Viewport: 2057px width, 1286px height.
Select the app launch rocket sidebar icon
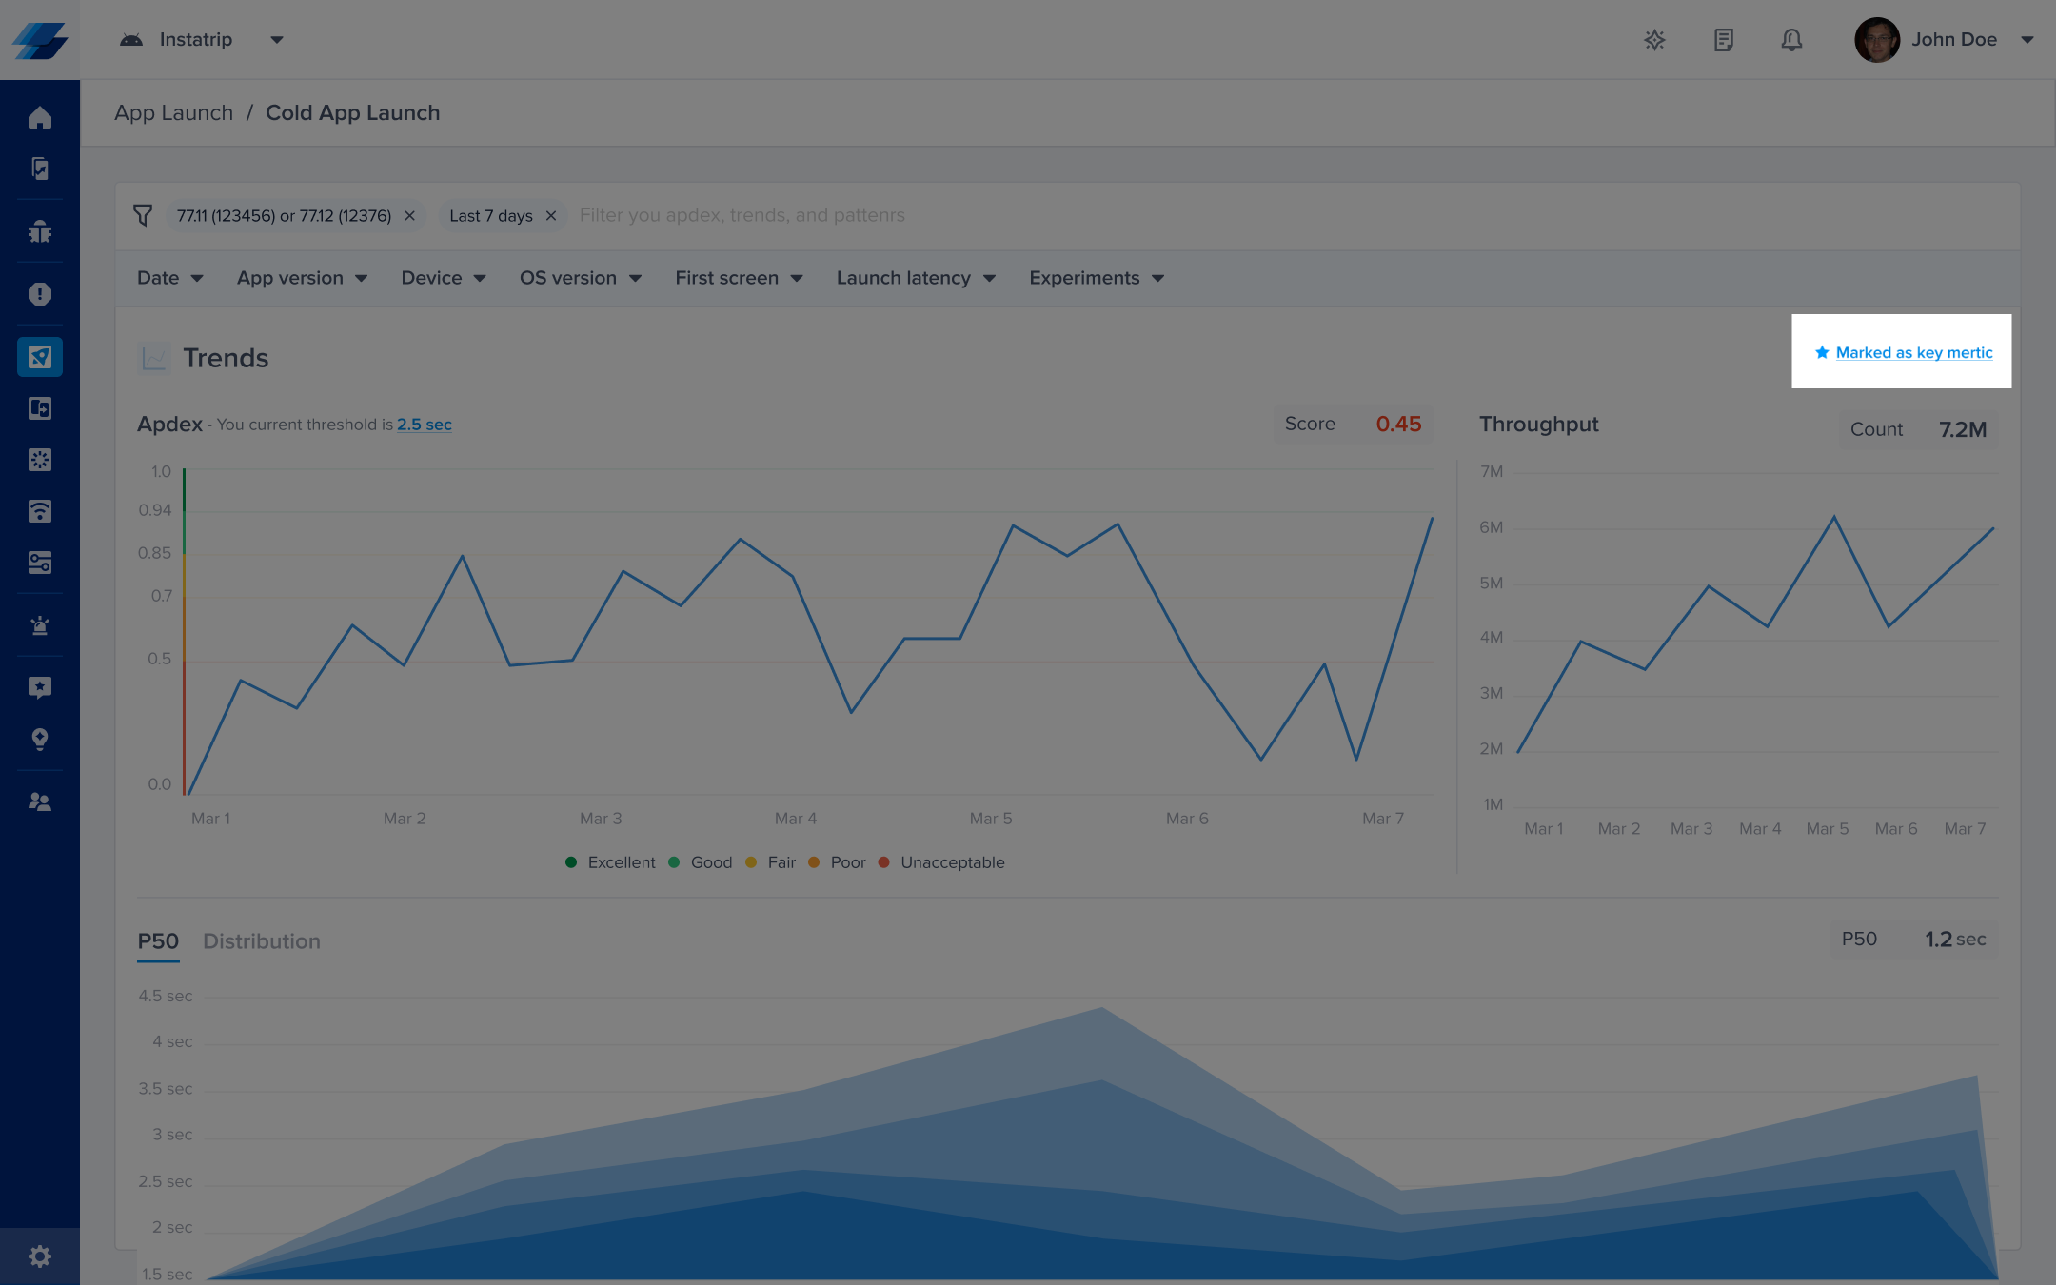click(x=39, y=357)
